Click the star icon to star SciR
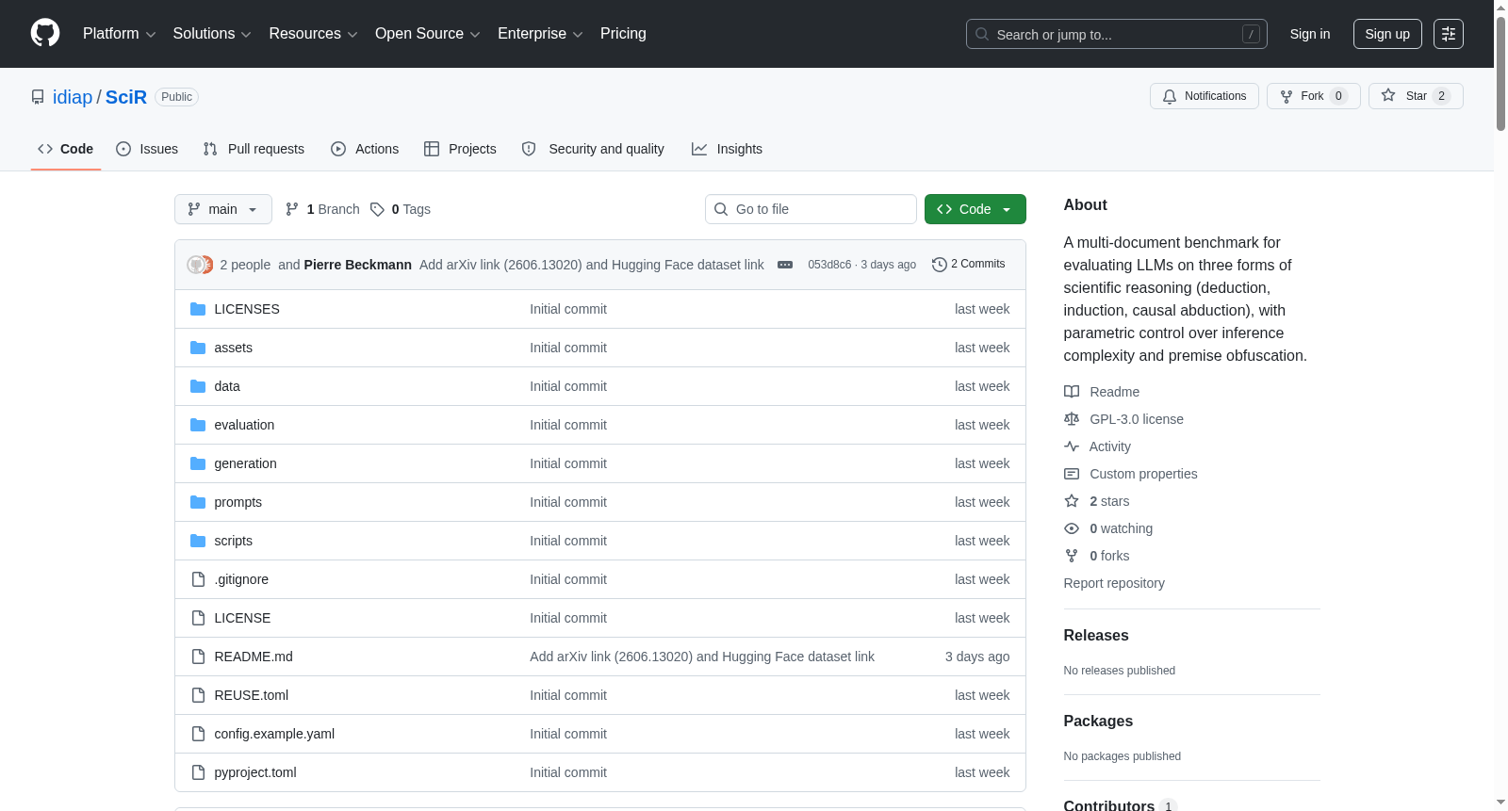The height and width of the screenshot is (811, 1508). tap(1388, 95)
